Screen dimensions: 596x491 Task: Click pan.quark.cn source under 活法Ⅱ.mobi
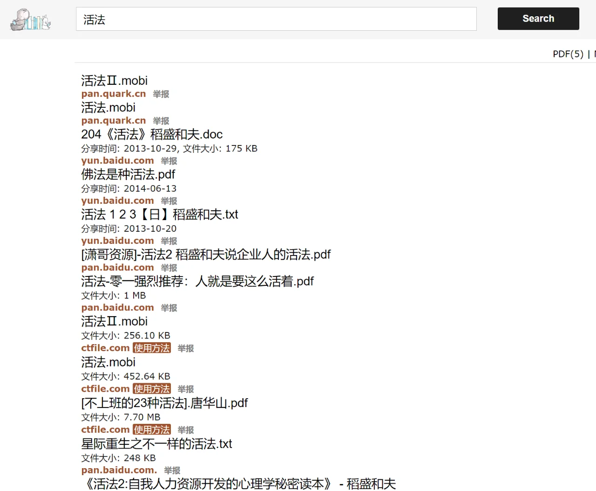[114, 94]
